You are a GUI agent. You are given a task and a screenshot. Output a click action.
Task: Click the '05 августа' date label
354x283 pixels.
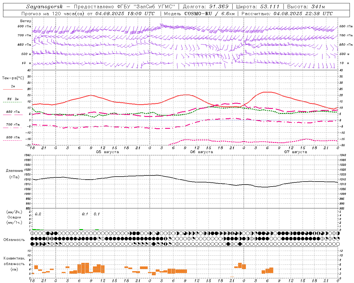pyautogui.click(x=107, y=152)
